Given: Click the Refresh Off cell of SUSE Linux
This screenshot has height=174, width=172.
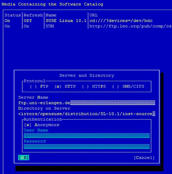Looking at the screenshot, I should (x=28, y=21).
